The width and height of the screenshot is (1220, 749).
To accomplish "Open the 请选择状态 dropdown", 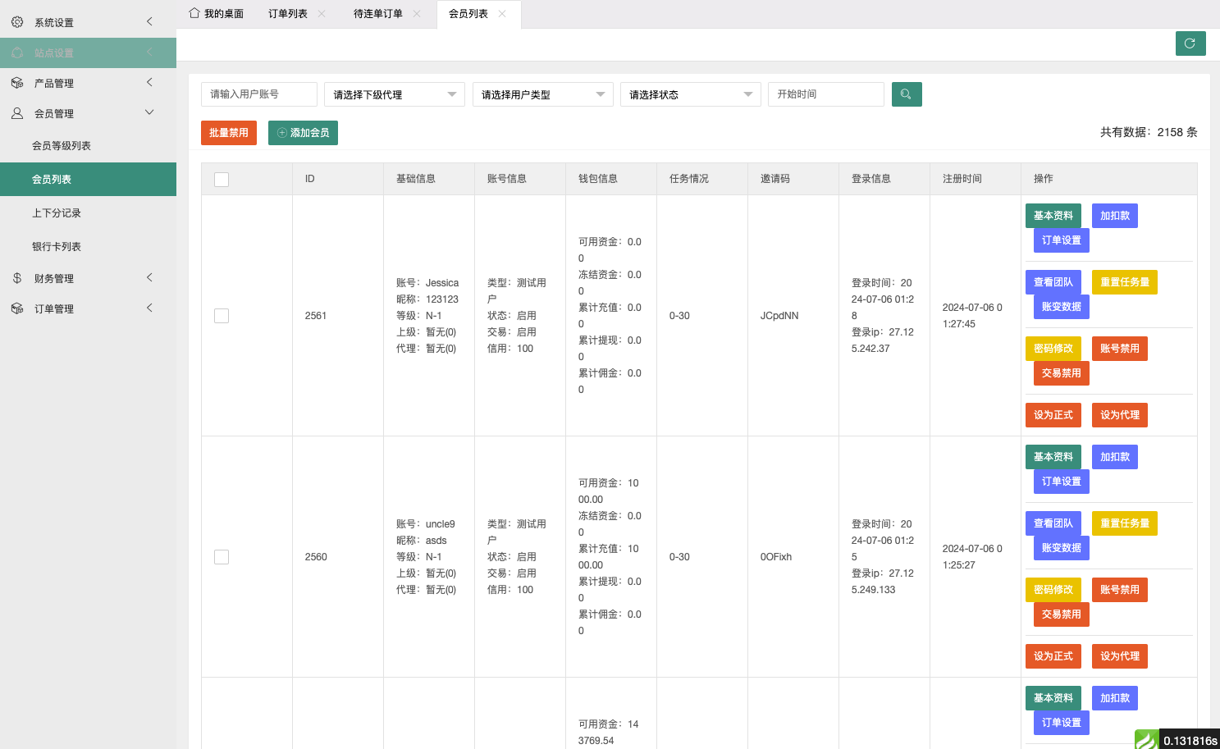I will pyautogui.click(x=690, y=94).
